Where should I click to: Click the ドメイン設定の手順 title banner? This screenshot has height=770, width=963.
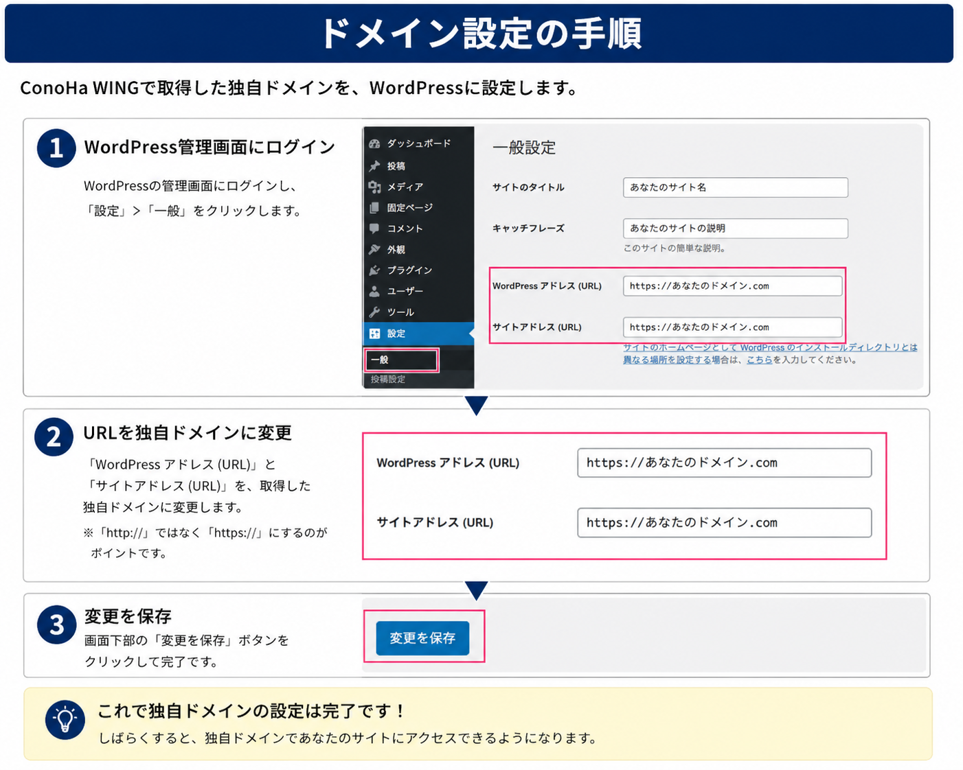click(479, 34)
